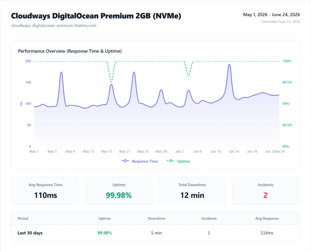The image size is (311, 251).
Task: Click the incidents cell showing 1
Action: point(209,233)
